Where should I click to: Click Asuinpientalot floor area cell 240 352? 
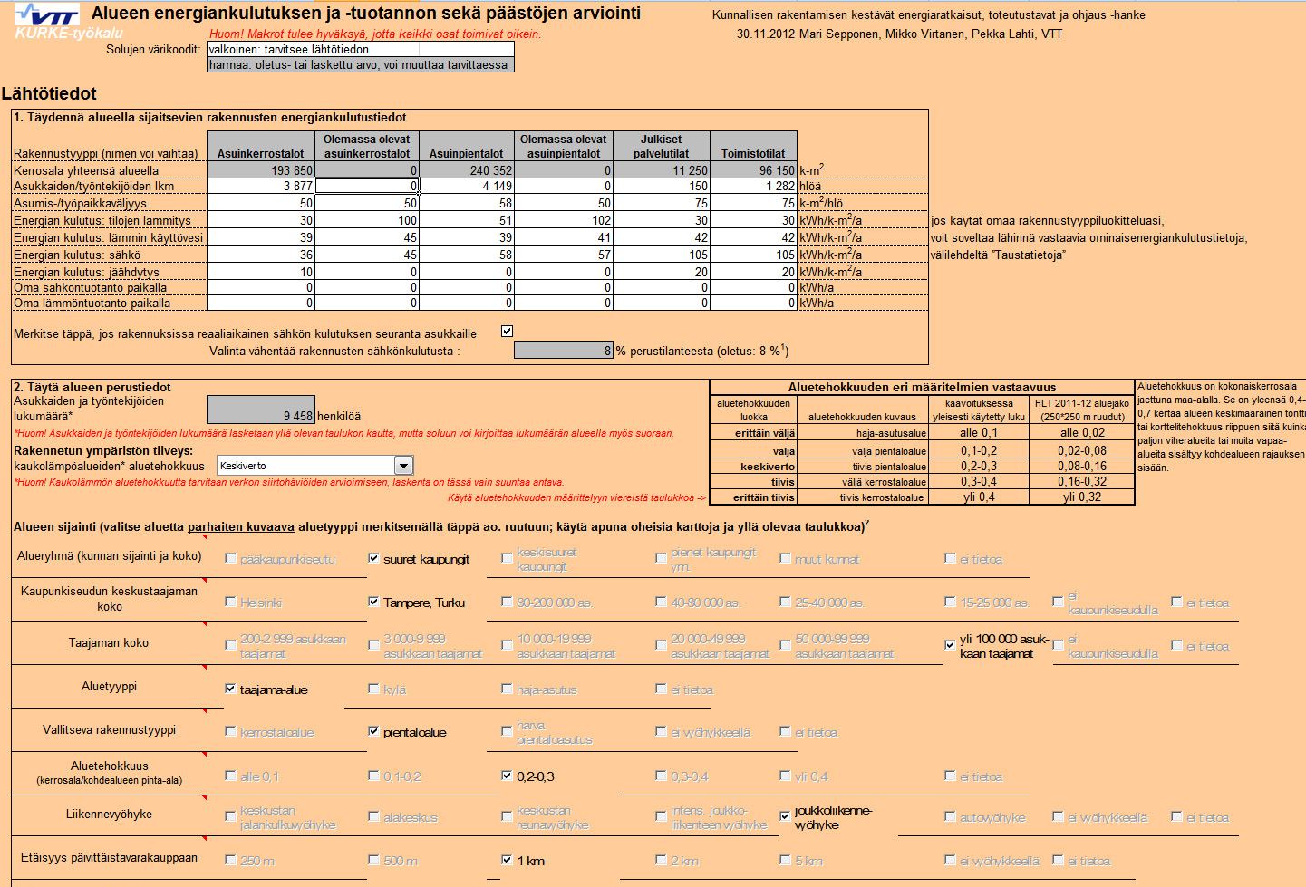tap(467, 170)
